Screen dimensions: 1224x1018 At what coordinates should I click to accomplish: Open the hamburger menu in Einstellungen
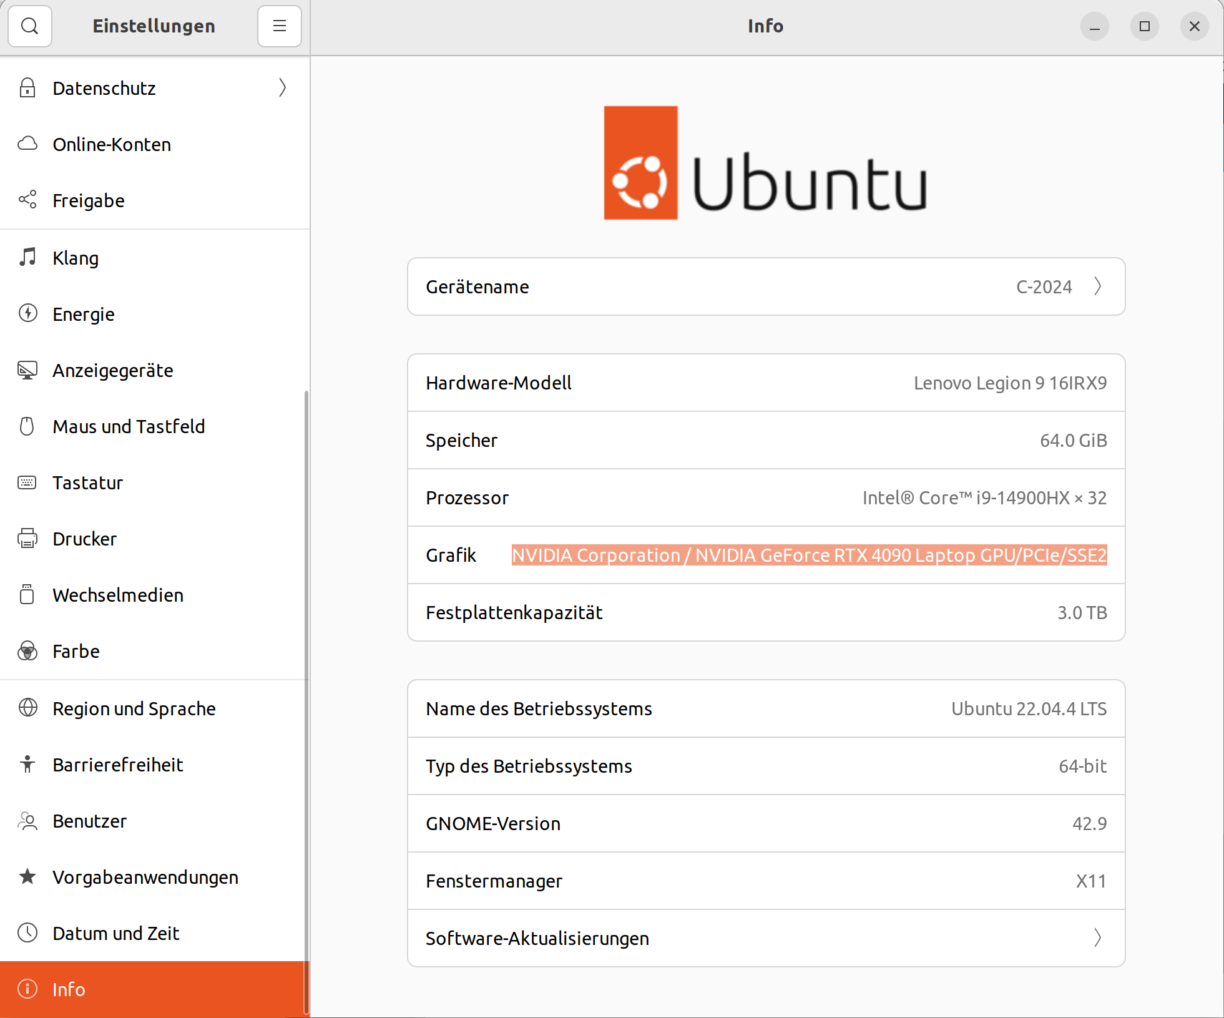click(x=279, y=26)
